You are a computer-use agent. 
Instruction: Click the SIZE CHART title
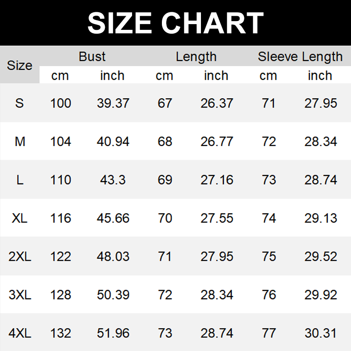tap(175, 23)
